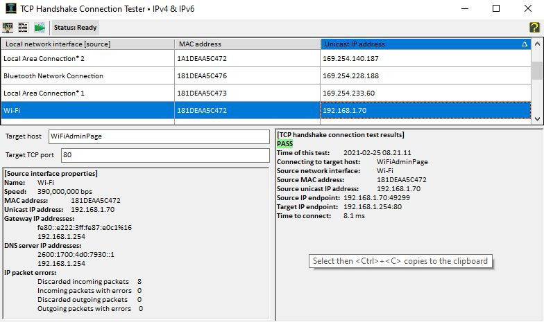Click Wi-Fi MAC cell 181DEAA5C472 in table

click(247, 111)
